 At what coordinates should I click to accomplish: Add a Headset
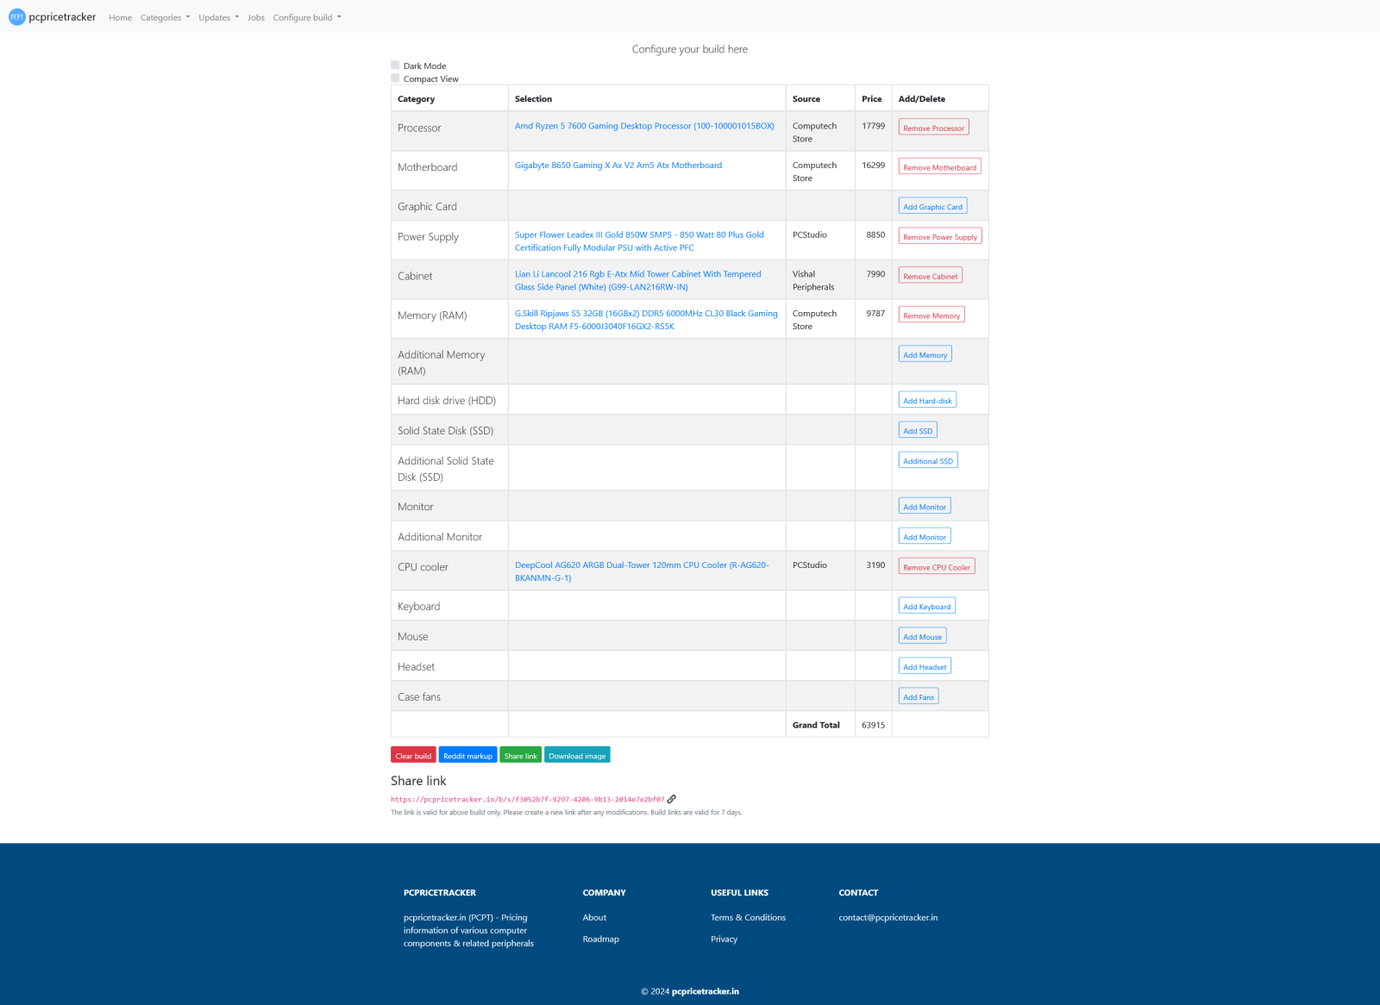click(925, 666)
